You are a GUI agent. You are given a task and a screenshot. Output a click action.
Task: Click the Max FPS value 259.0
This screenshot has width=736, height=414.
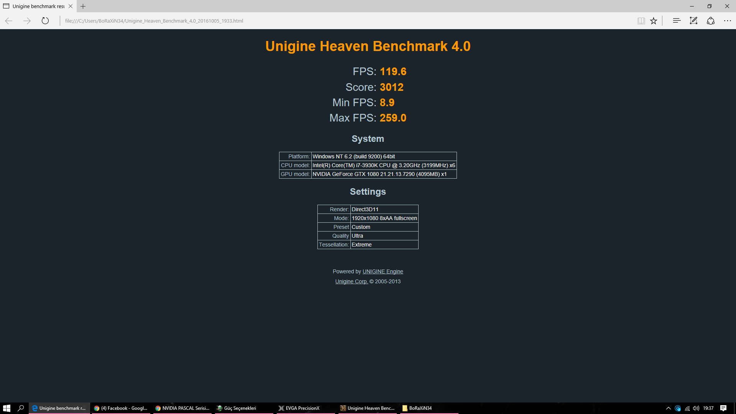click(393, 118)
